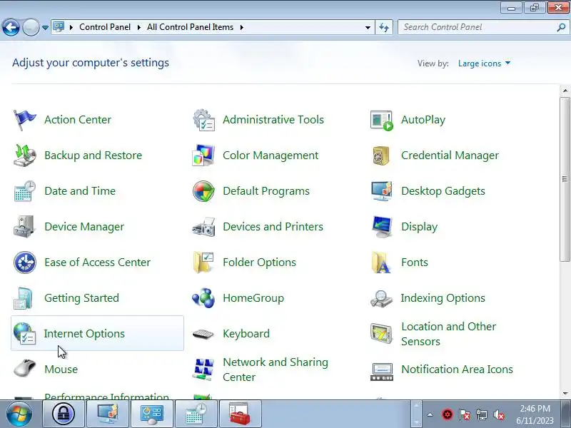
Task: Click the search magnifier icon
Action: click(x=561, y=27)
